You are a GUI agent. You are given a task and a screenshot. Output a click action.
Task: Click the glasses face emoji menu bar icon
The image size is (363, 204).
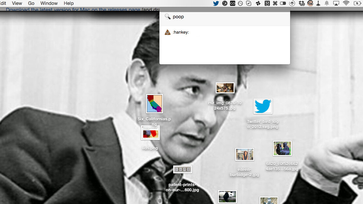click(x=310, y=3)
